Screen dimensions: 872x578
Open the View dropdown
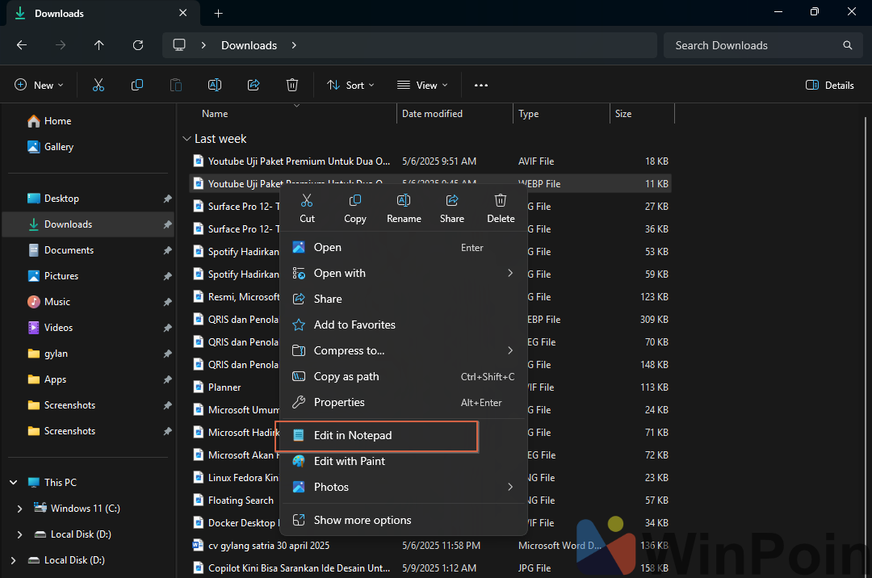coord(422,85)
